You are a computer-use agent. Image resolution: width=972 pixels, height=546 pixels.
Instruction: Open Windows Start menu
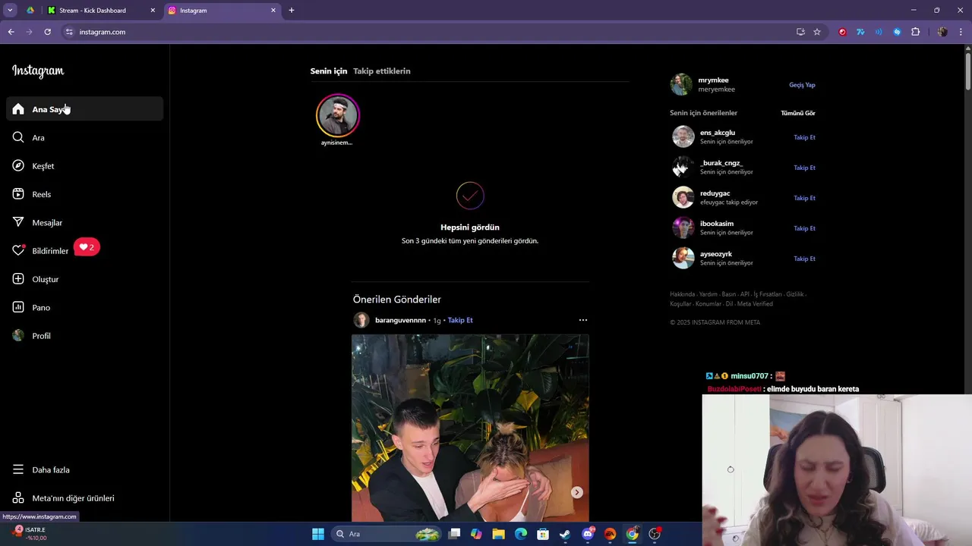pyautogui.click(x=318, y=534)
